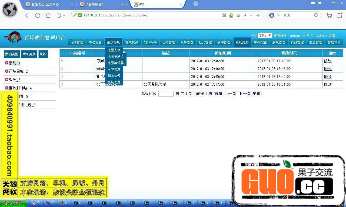Open the 系统奖励 menu
The image size is (346, 207).
point(242,42)
